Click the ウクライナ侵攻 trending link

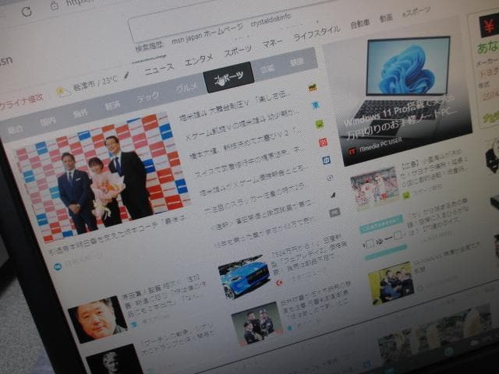pos(21,102)
